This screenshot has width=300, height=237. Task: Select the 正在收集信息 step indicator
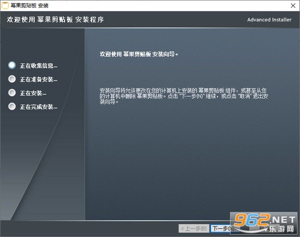click(x=12, y=65)
